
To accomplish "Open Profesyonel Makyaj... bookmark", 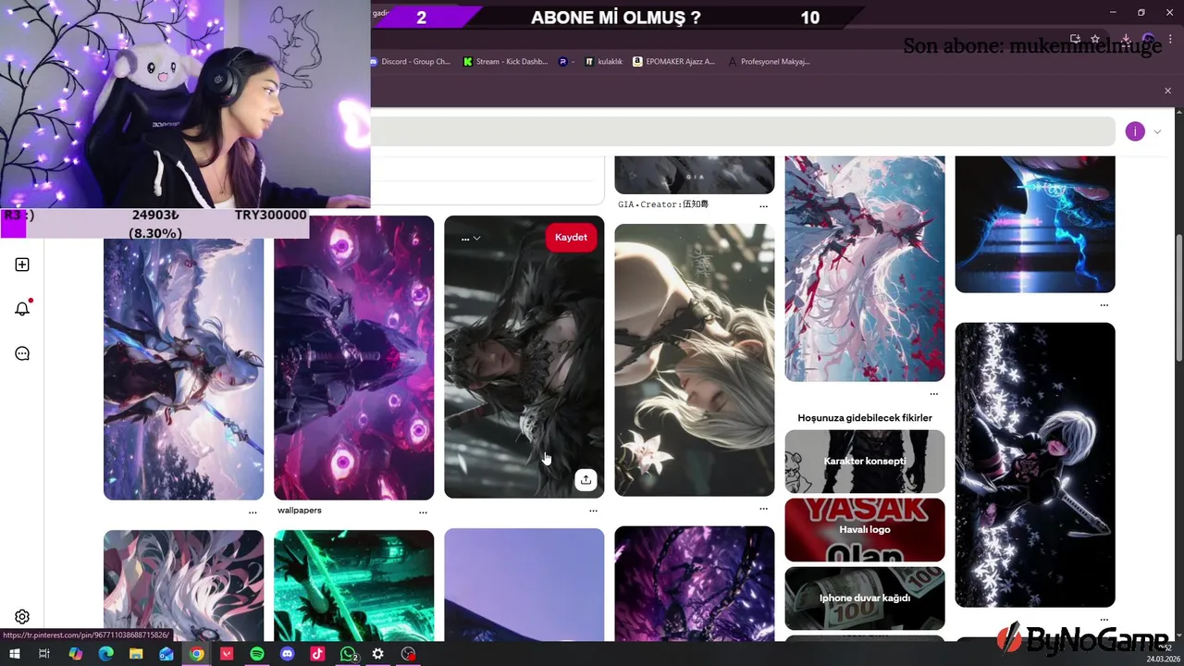I will [x=770, y=62].
